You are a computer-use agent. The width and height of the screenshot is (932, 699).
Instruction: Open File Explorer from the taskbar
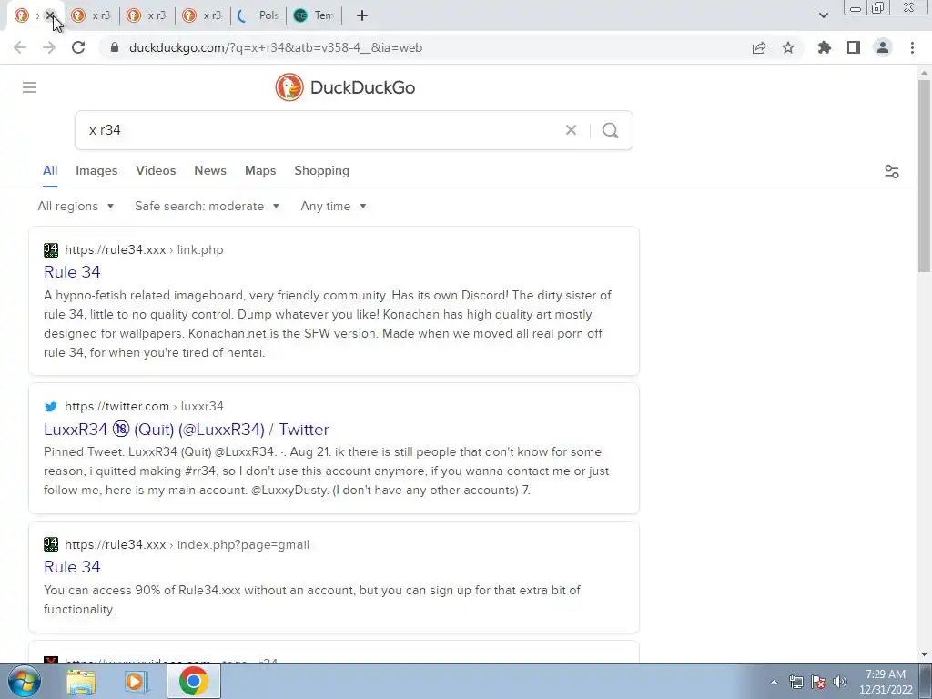[x=81, y=681]
